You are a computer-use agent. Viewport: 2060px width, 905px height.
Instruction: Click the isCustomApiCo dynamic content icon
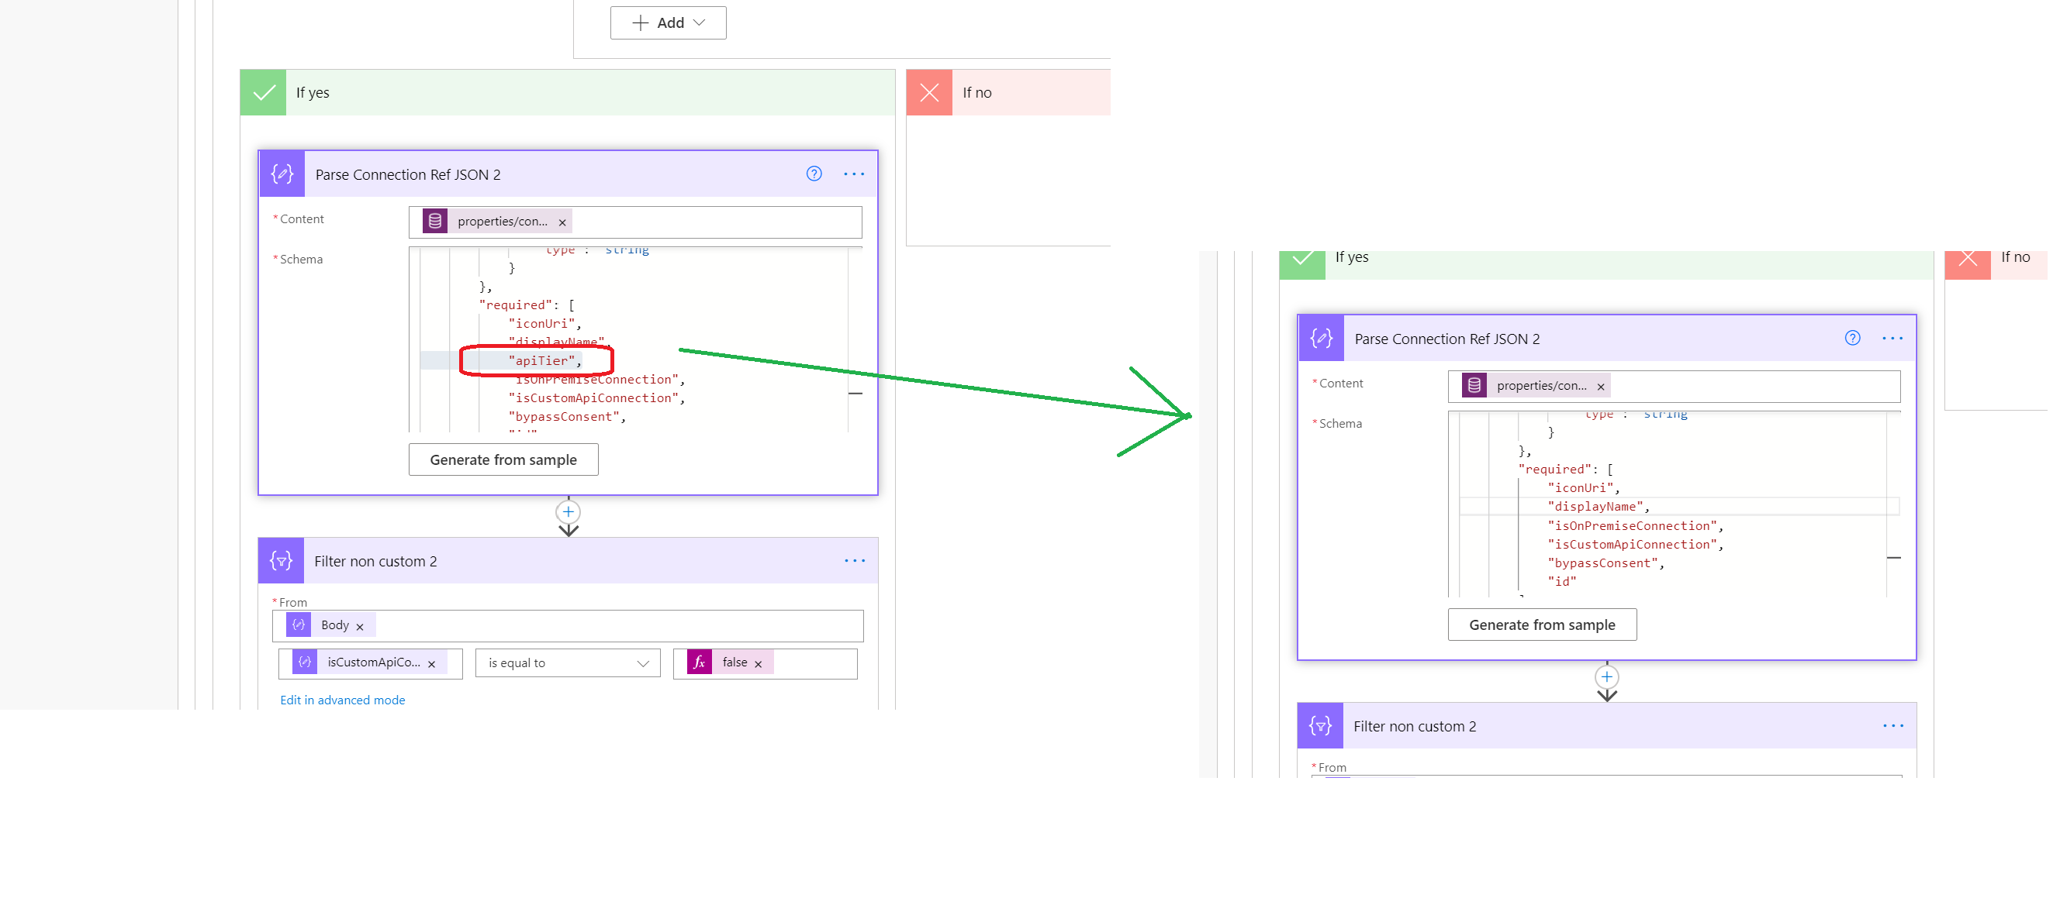(305, 662)
